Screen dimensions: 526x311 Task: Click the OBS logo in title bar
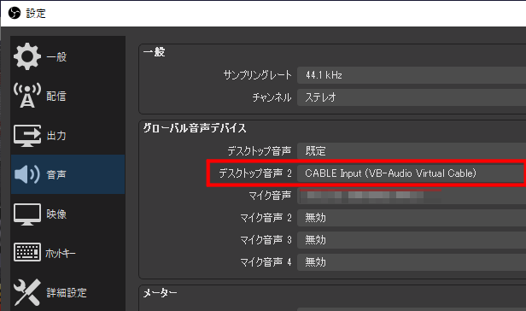coord(15,14)
